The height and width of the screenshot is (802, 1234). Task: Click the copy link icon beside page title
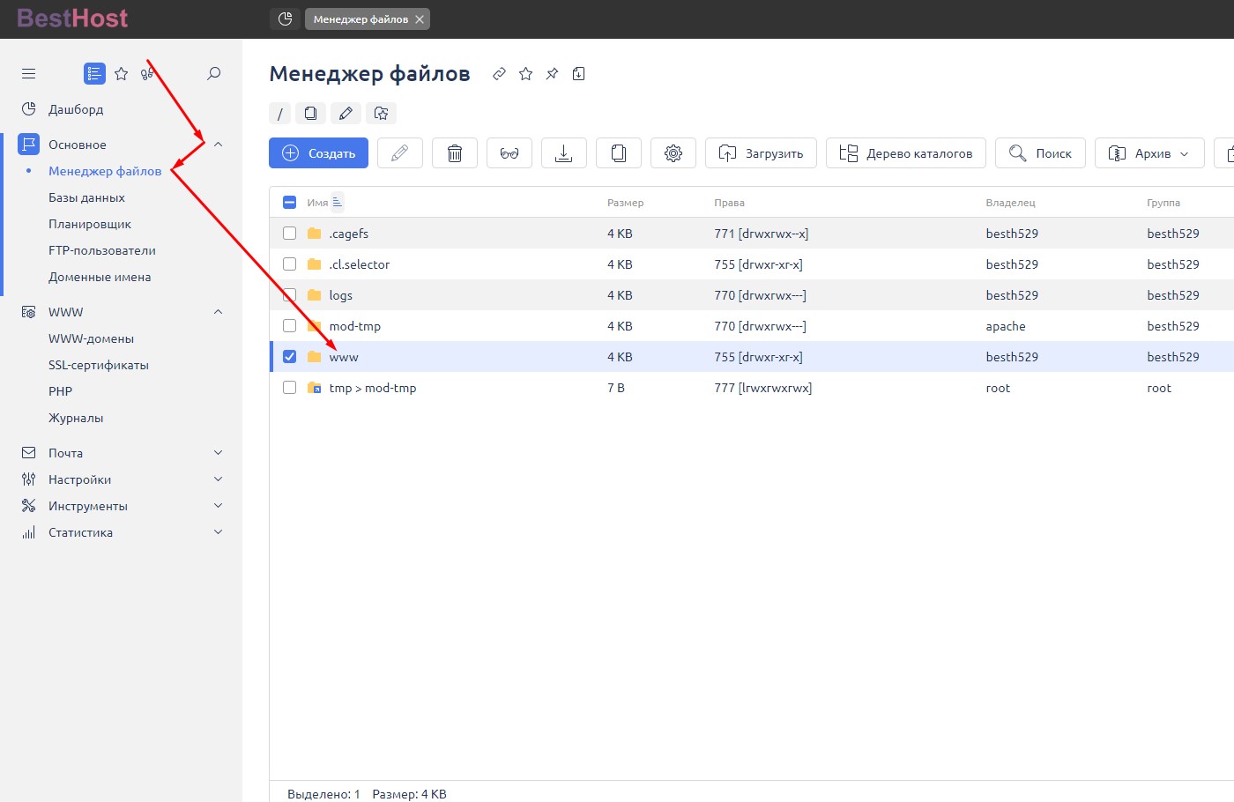pos(499,74)
